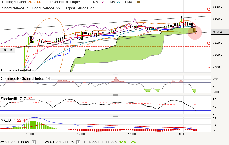Click the current price tag 7838.4
The image size is (229, 145).
pos(220,32)
